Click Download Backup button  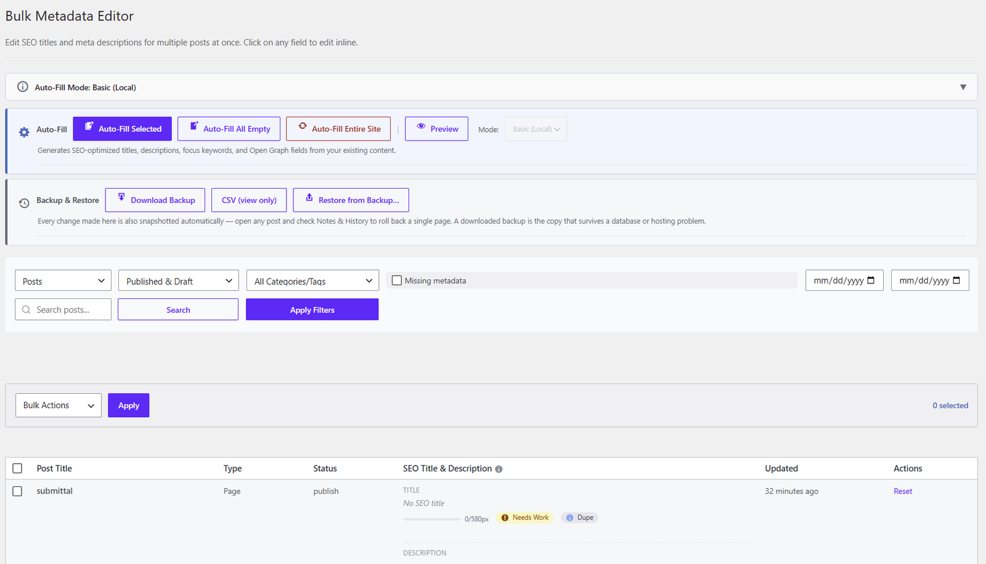pyautogui.click(x=155, y=200)
